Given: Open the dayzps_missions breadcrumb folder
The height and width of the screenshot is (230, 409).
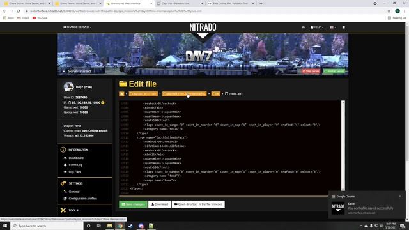Looking at the screenshot, I should [143, 94].
